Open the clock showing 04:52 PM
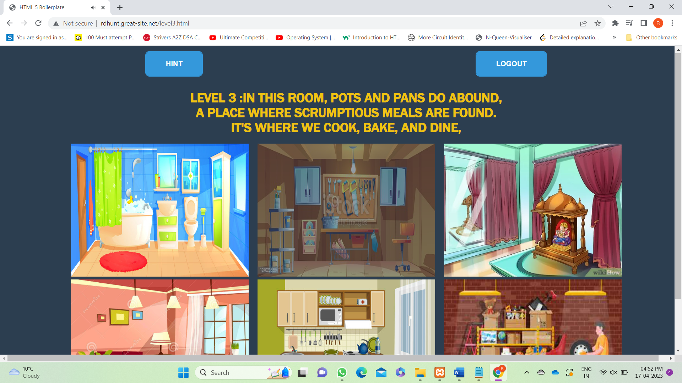 tap(649, 372)
